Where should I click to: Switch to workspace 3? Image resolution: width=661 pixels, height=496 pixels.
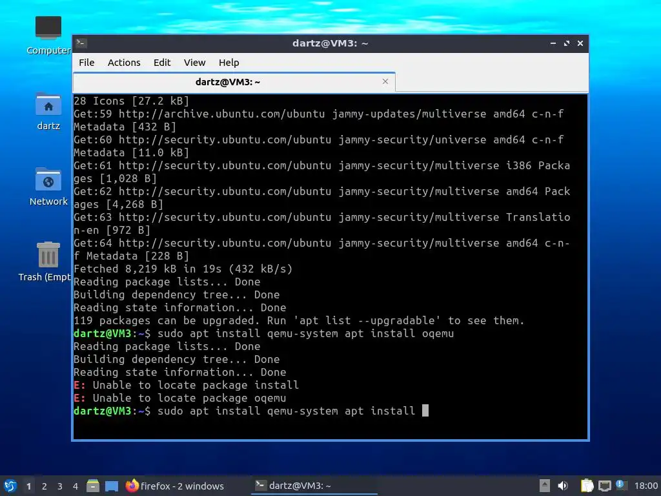[x=60, y=486]
